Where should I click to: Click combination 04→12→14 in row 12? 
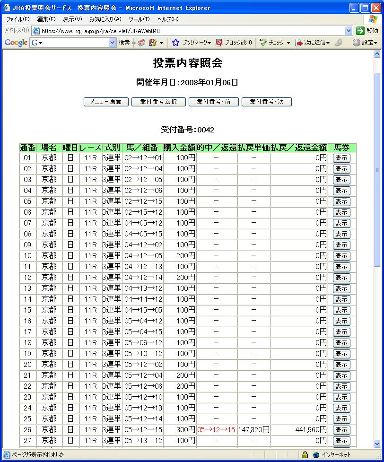pos(143,278)
